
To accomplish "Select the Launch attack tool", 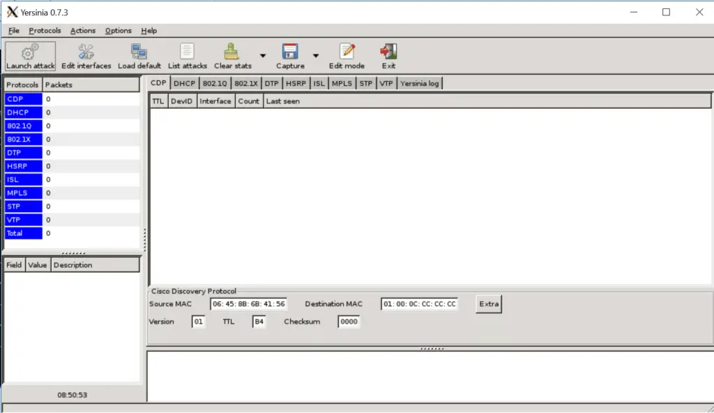I will 29,56.
